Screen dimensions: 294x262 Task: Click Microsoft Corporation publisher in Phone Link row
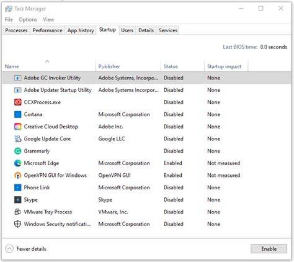coord(124,188)
